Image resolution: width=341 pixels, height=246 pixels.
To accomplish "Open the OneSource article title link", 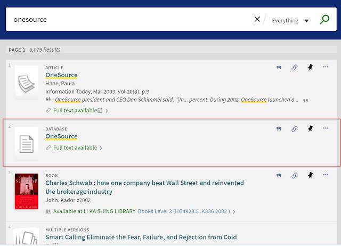I will (61, 75).
